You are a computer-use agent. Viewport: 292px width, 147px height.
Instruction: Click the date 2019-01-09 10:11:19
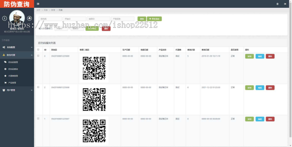coord(211,56)
